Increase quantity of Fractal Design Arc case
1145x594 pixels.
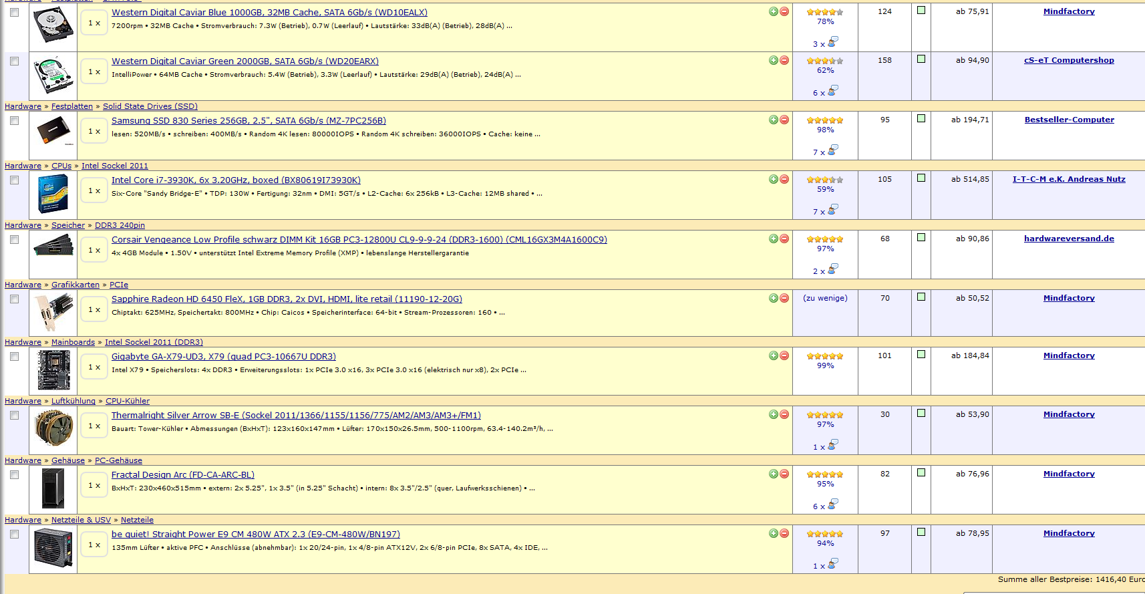(773, 474)
